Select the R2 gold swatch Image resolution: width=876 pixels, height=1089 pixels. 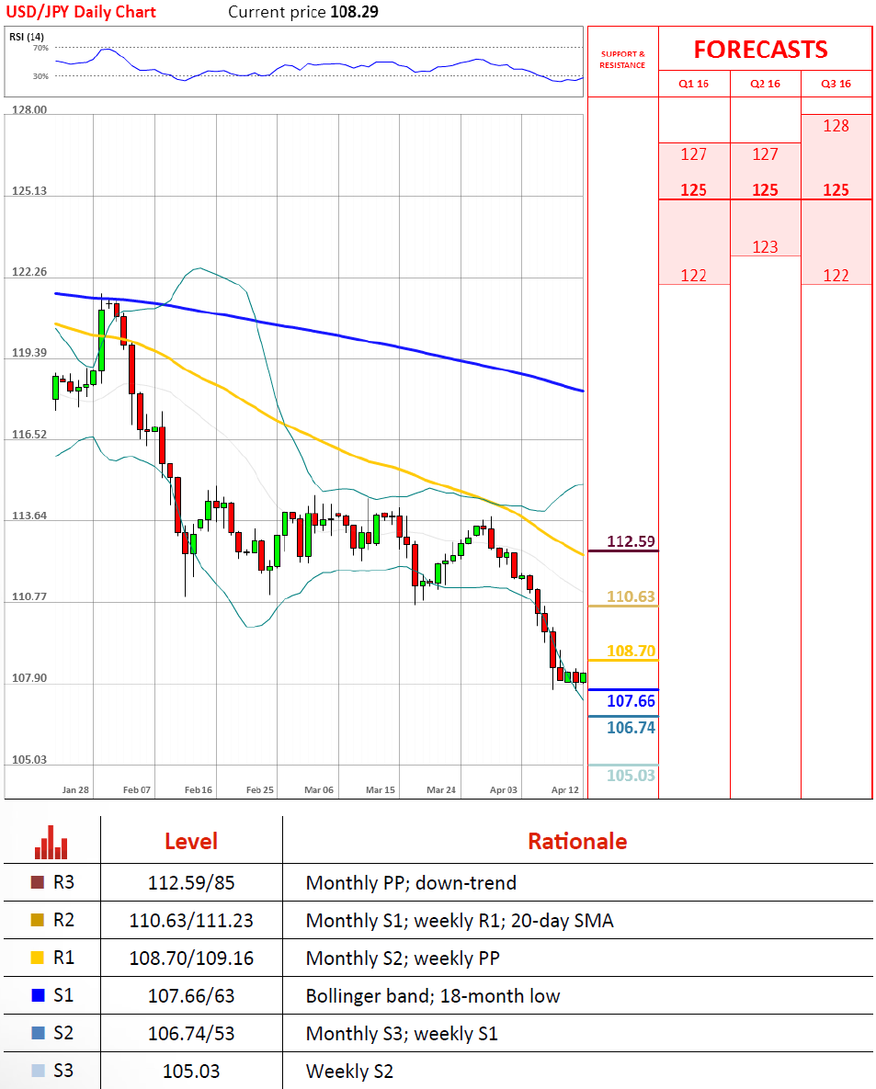coord(38,920)
